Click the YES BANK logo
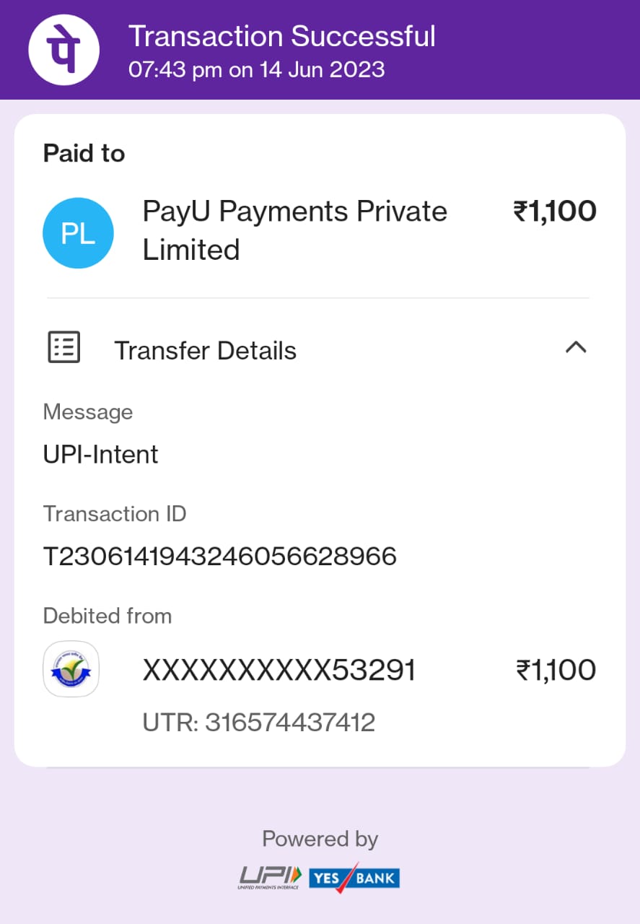This screenshot has height=924, width=640. (354, 877)
